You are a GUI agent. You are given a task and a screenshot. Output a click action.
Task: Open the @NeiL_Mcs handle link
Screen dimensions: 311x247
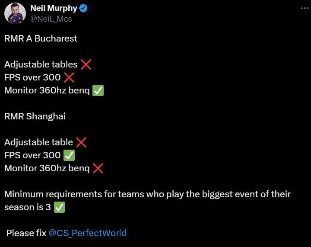[x=51, y=19]
